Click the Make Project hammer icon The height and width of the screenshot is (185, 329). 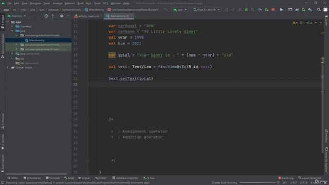pos(166,10)
